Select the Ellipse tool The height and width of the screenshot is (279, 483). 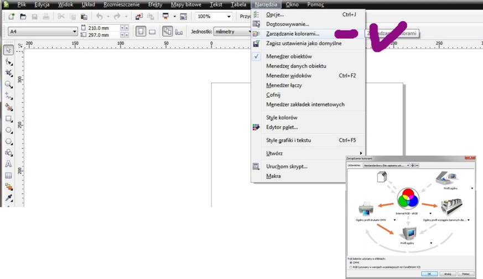(8, 130)
